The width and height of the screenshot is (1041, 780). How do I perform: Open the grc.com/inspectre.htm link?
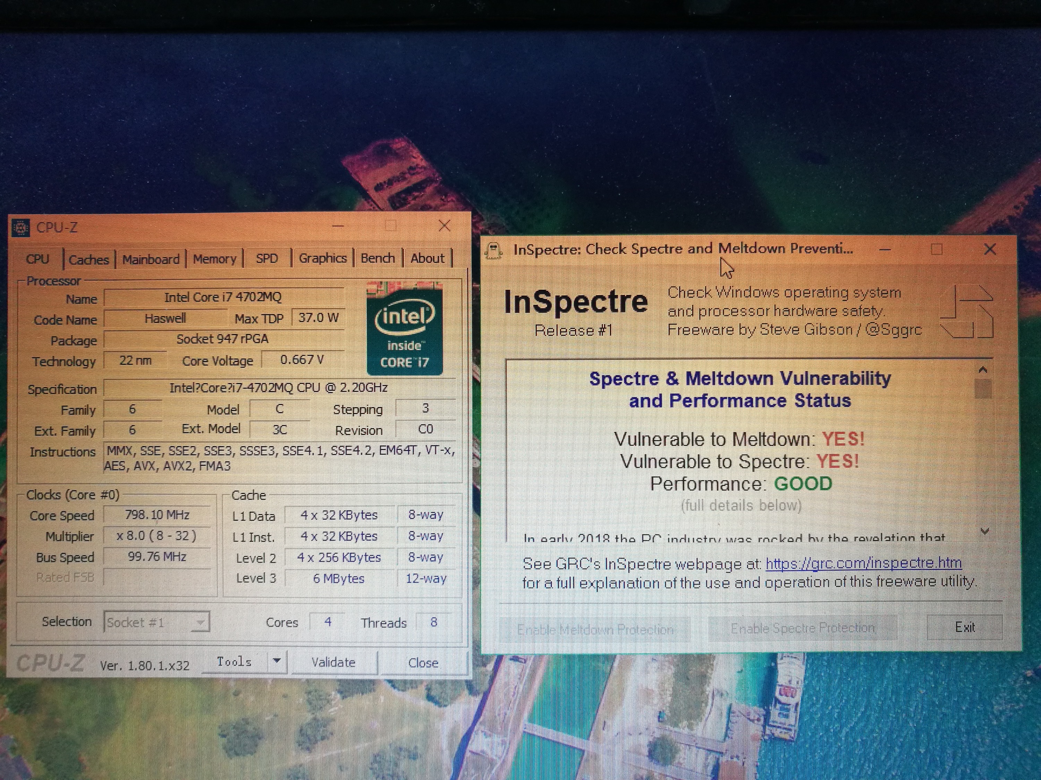click(863, 563)
